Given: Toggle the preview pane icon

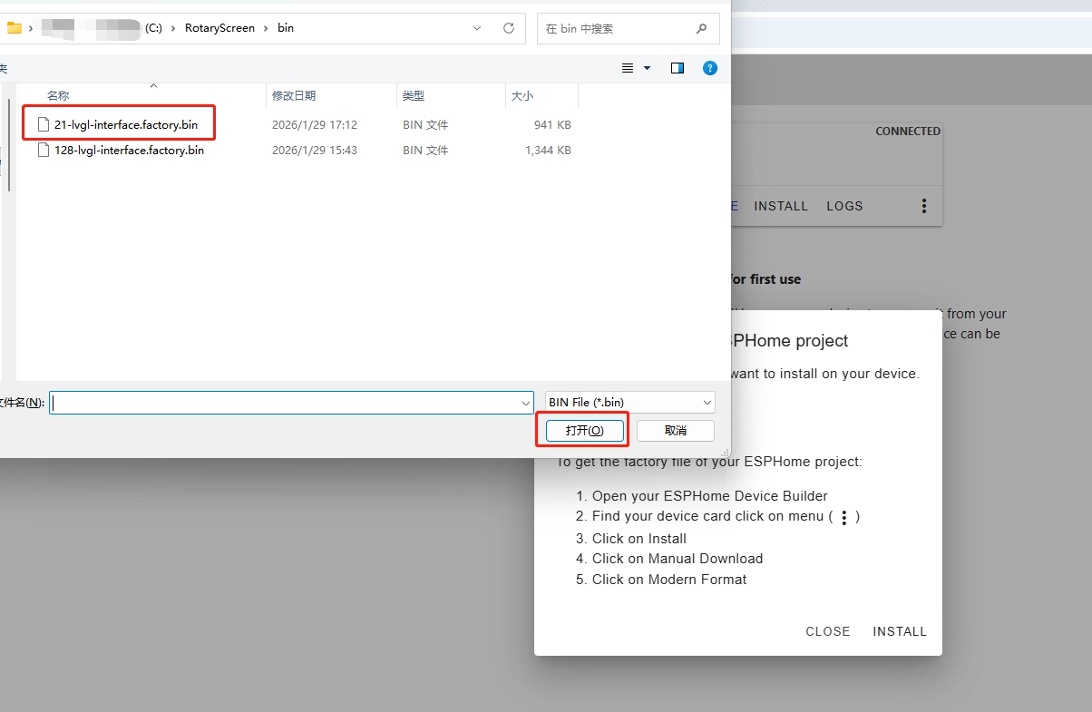Looking at the screenshot, I should pos(678,68).
